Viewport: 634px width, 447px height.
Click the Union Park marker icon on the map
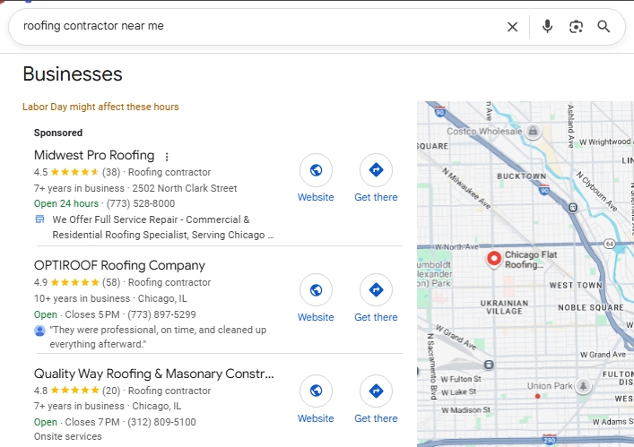coord(583,385)
